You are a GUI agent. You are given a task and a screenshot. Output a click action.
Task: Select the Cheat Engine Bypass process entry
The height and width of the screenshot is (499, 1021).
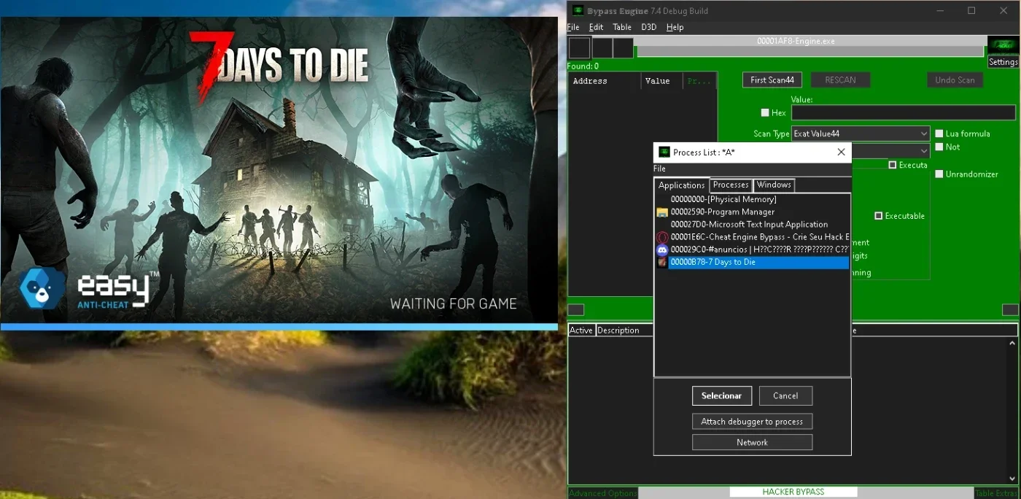tap(758, 237)
